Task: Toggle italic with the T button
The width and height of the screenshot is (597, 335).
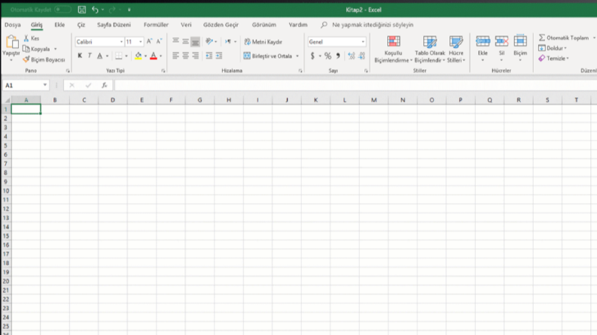Action: [90, 56]
